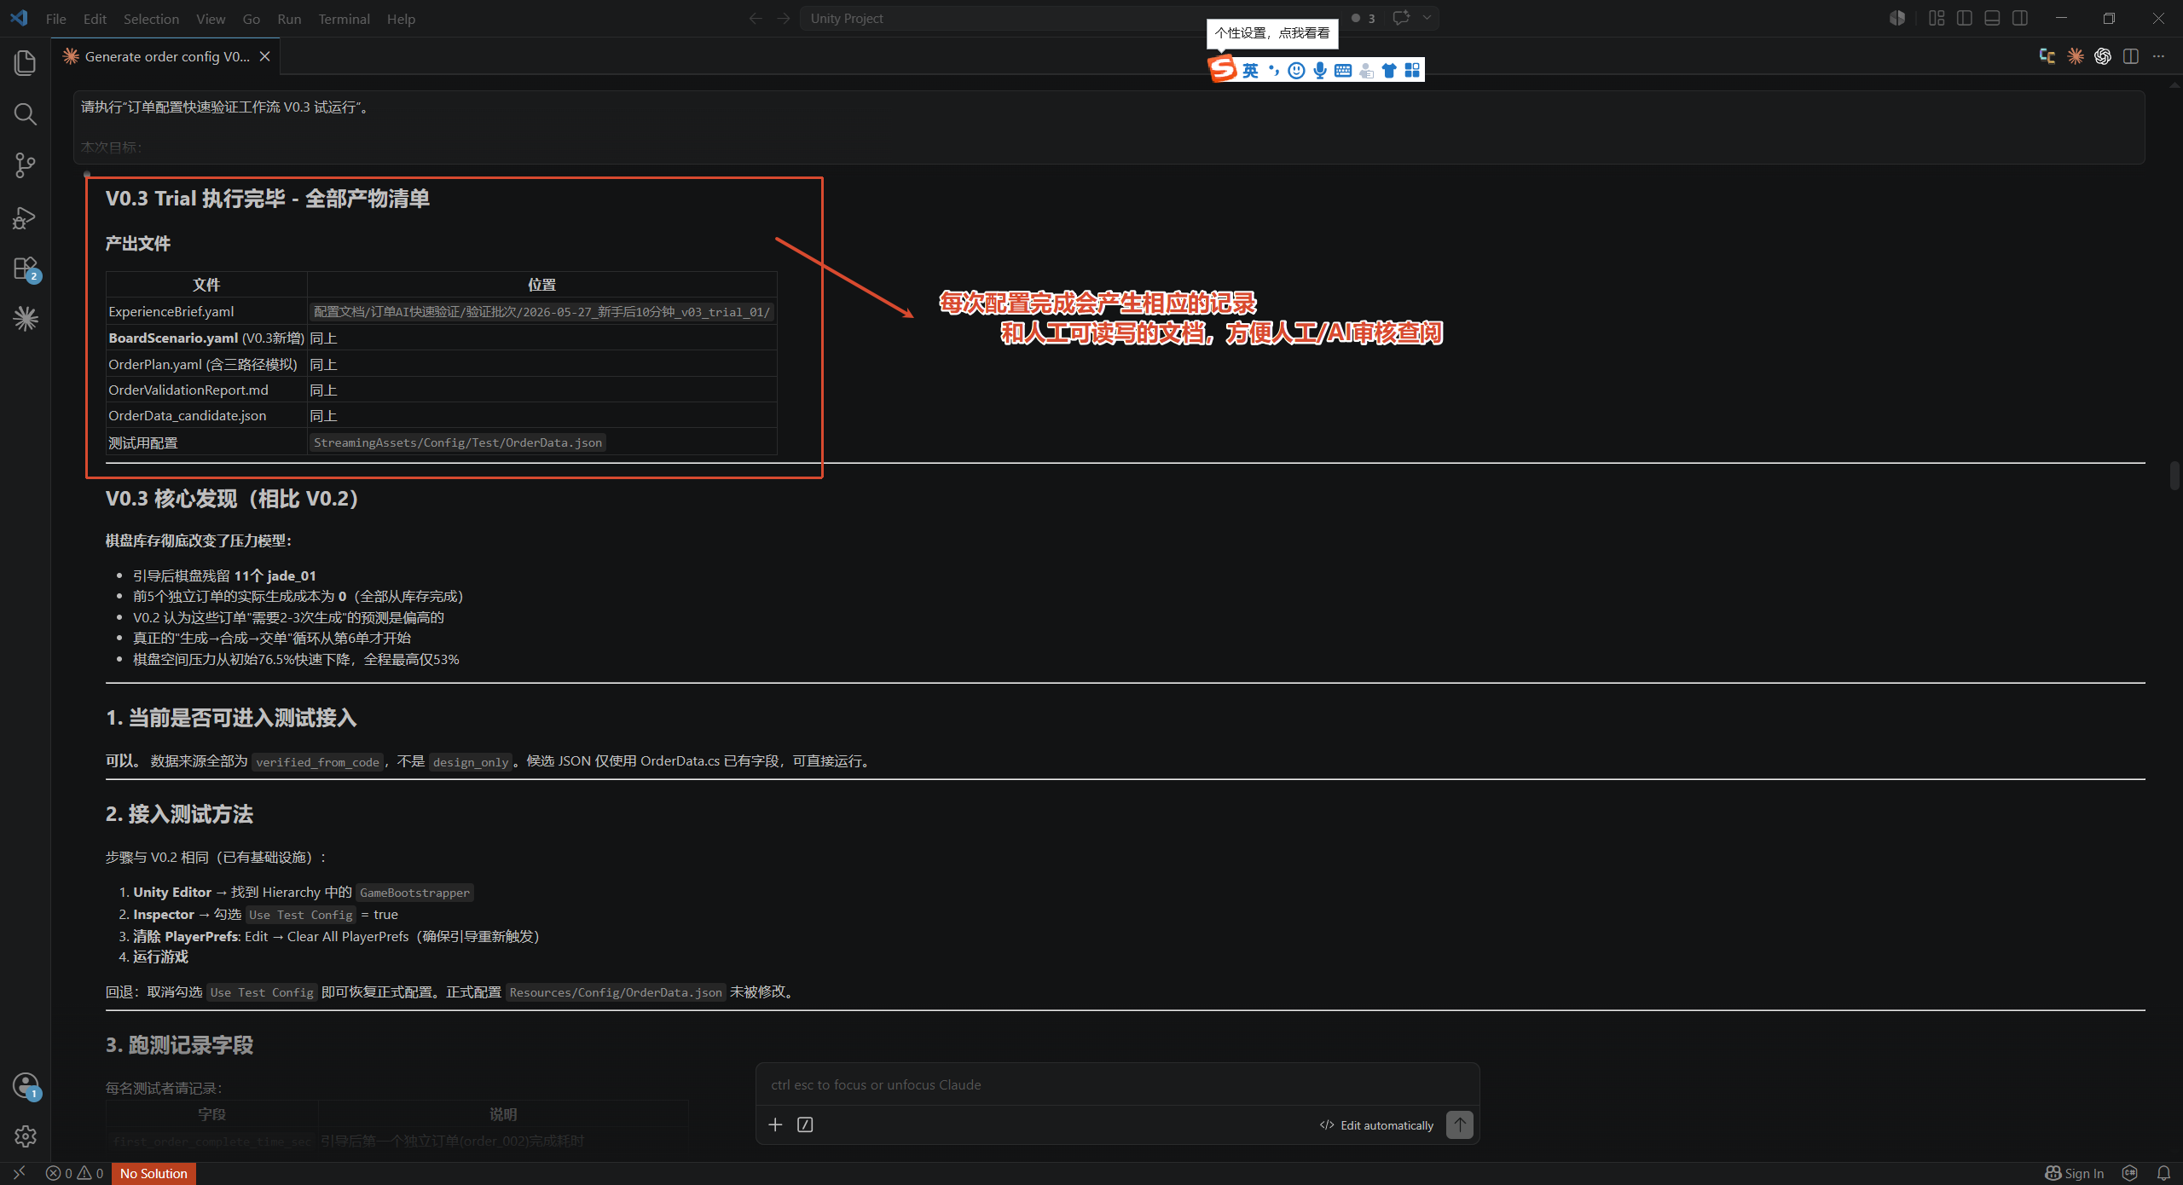Toggle the primary side bar visibility
Image resolution: width=2183 pixels, height=1185 pixels.
(x=1965, y=18)
